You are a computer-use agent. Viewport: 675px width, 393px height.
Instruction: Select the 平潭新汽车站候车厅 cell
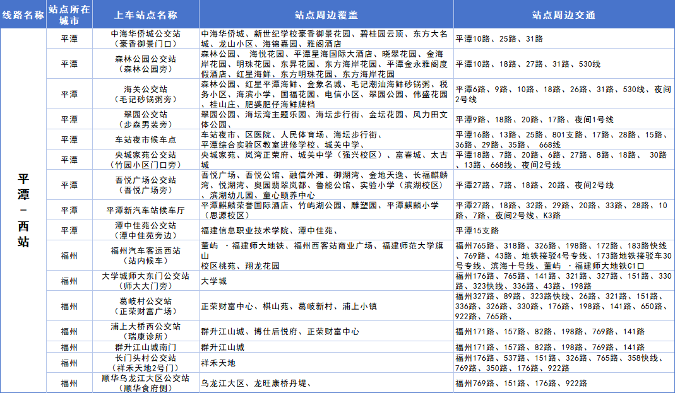click(x=146, y=210)
